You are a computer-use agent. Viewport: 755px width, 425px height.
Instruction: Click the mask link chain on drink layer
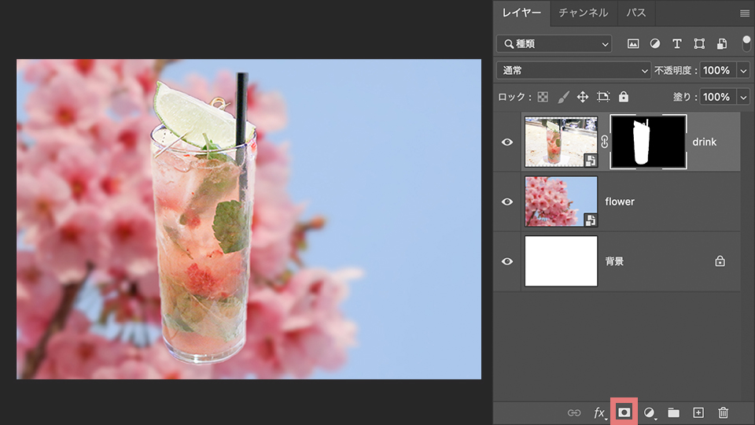(604, 142)
